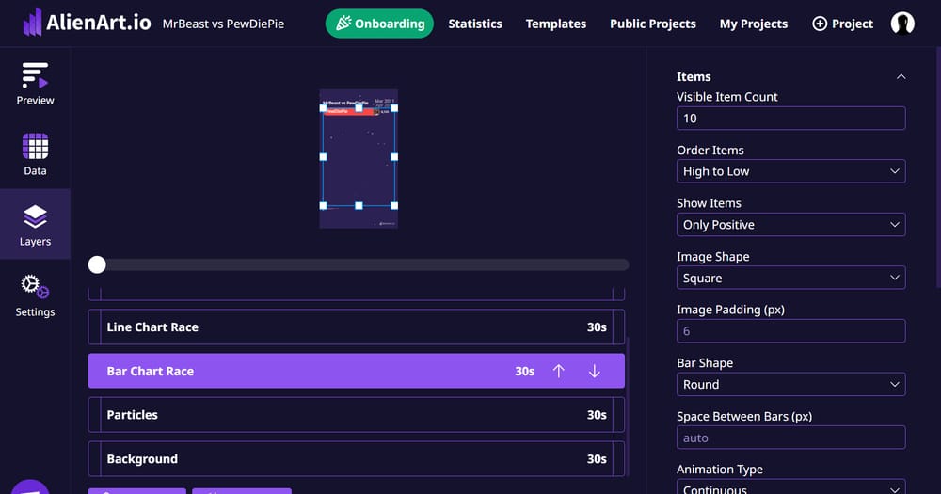Open Settings from the left sidebar
The image size is (941, 494).
click(35, 295)
